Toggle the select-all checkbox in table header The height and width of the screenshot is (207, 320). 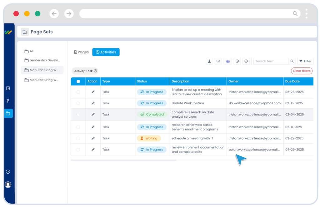[x=78, y=81]
